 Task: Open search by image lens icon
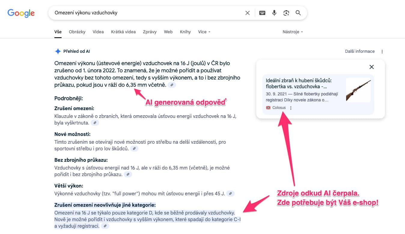[286, 13]
